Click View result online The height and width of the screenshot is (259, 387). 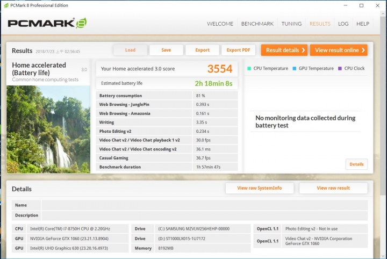click(x=339, y=50)
